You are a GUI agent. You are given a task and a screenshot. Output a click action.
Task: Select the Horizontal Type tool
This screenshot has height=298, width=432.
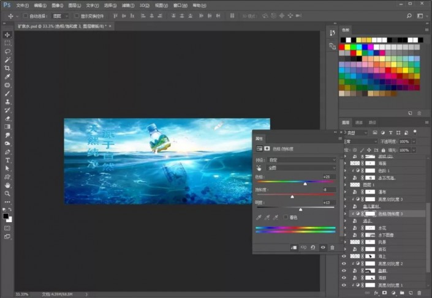7,160
